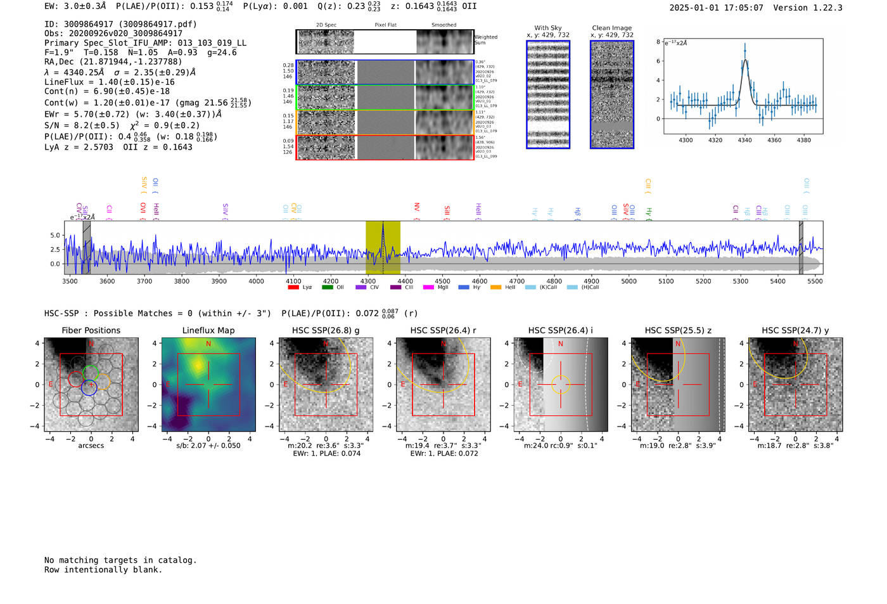This screenshot has height=604, width=887.
Task: Click the orange HeII legend swatch
Action: [496, 287]
